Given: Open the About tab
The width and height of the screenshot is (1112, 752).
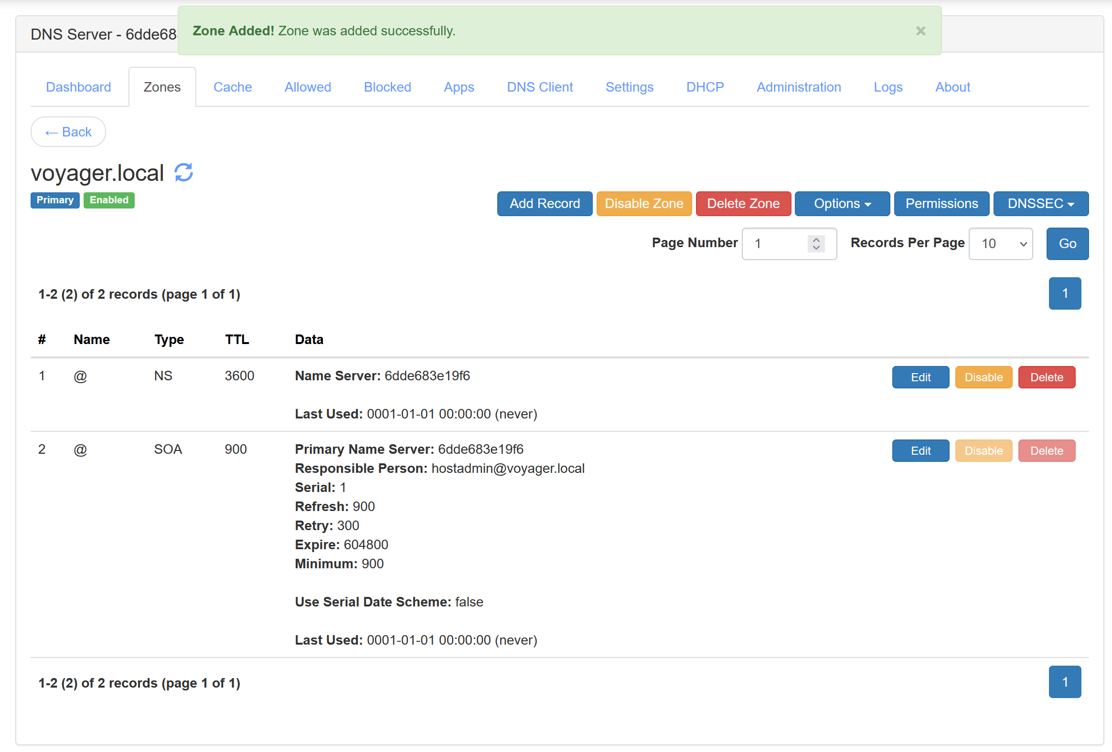Looking at the screenshot, I should (952, 87).
